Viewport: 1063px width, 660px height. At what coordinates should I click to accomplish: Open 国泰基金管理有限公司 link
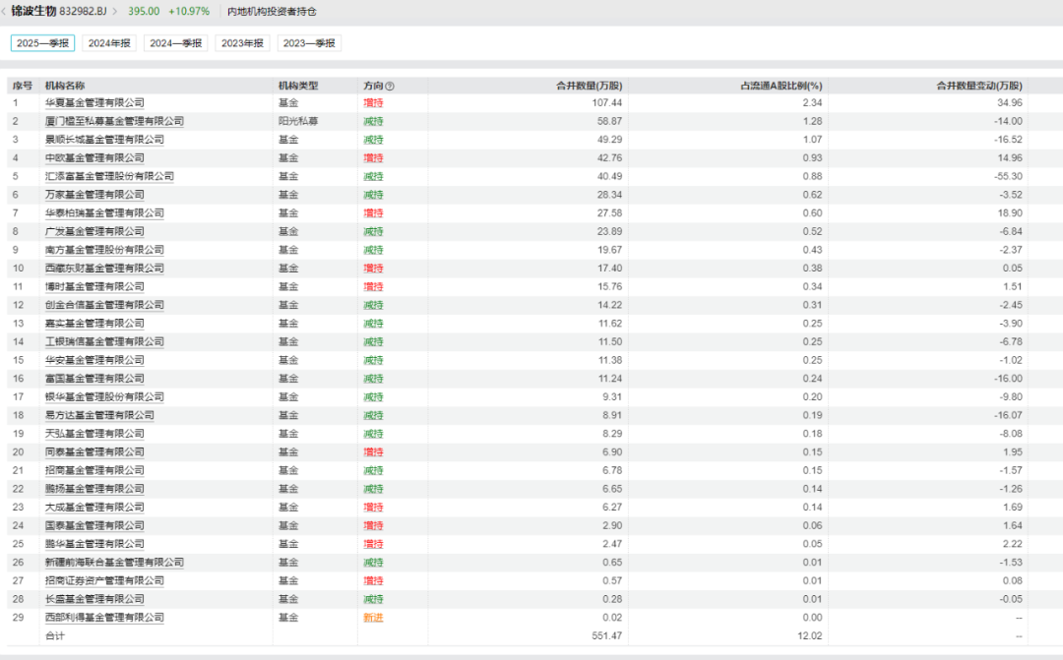pos(94,525)
